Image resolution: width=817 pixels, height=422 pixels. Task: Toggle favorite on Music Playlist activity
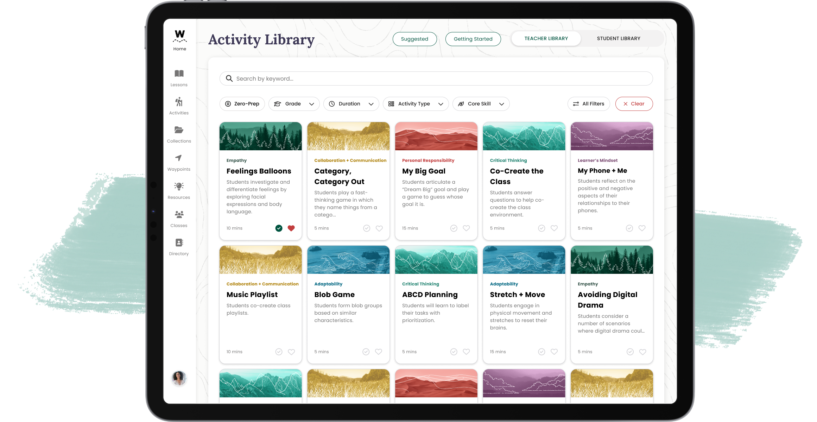tap(291, 352)
